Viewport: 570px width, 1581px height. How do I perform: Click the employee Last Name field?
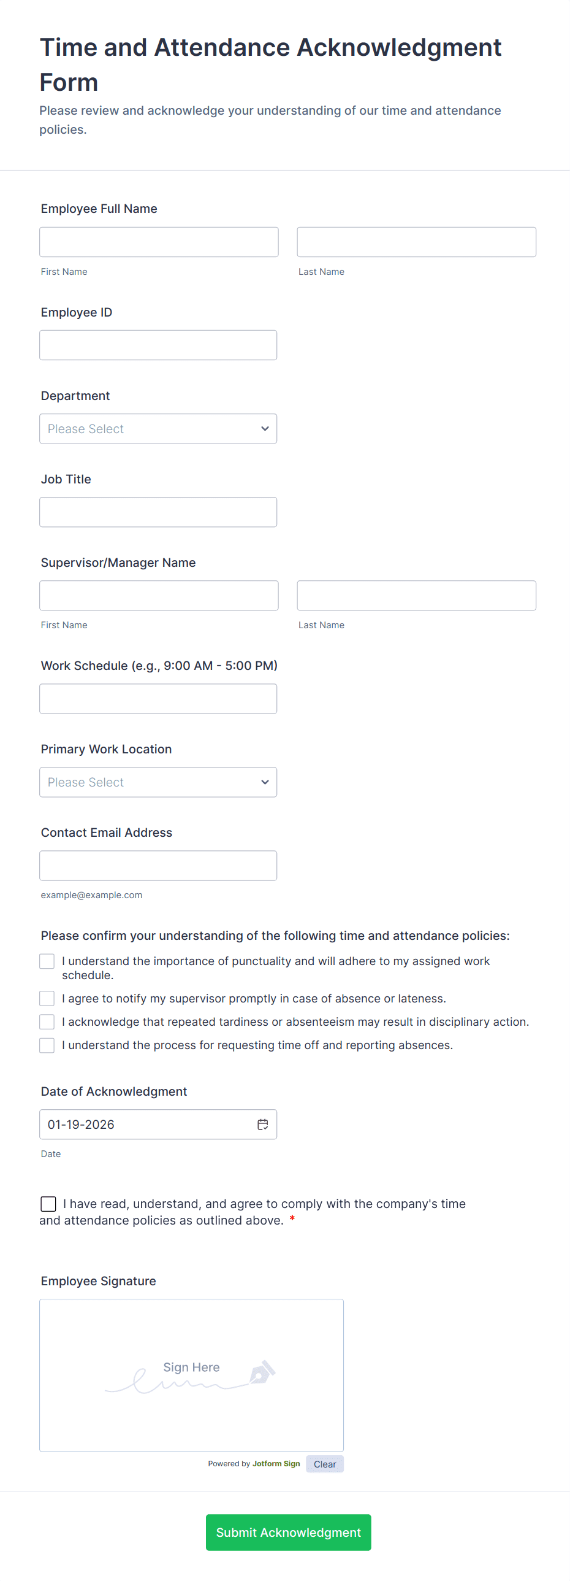click(416, 242)
